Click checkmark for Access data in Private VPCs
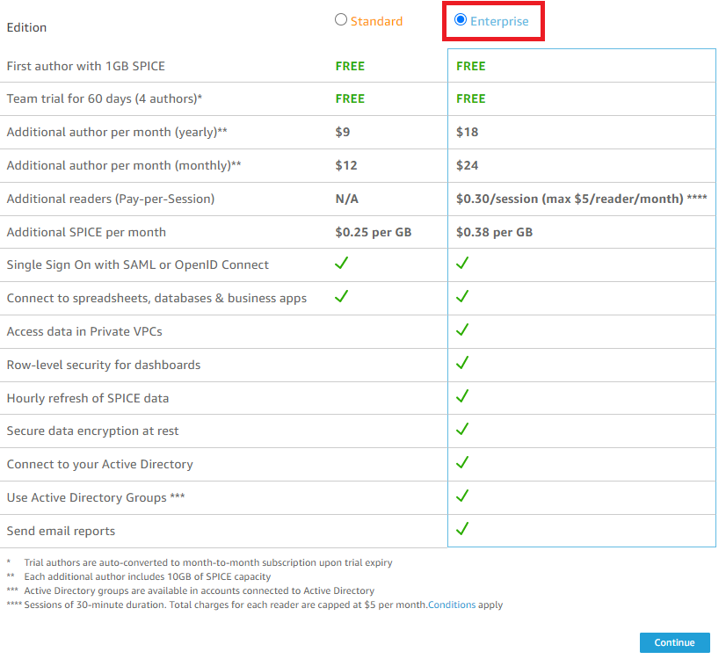 coord(462,329)
